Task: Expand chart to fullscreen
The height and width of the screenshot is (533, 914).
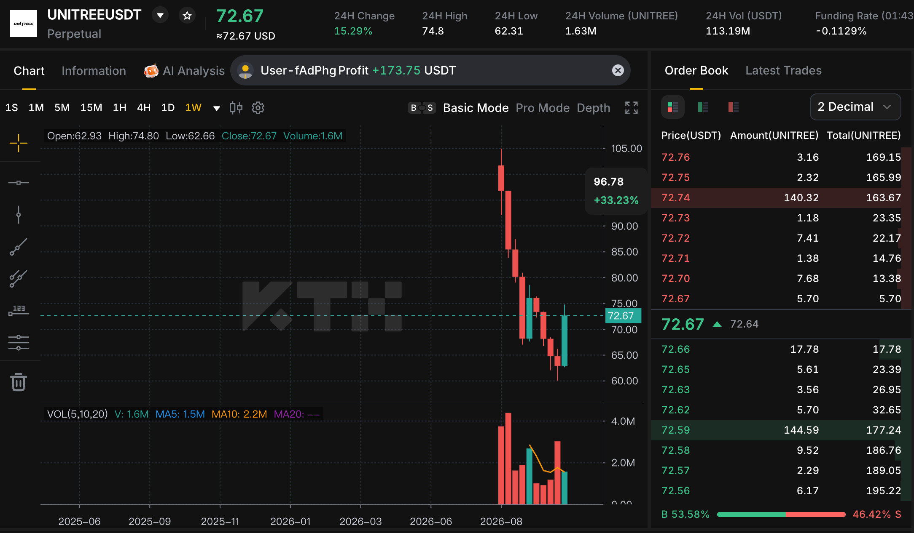Action: point(632,108)
